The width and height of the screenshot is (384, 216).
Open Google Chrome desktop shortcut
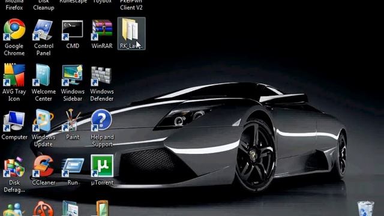[x=14, y=30]
